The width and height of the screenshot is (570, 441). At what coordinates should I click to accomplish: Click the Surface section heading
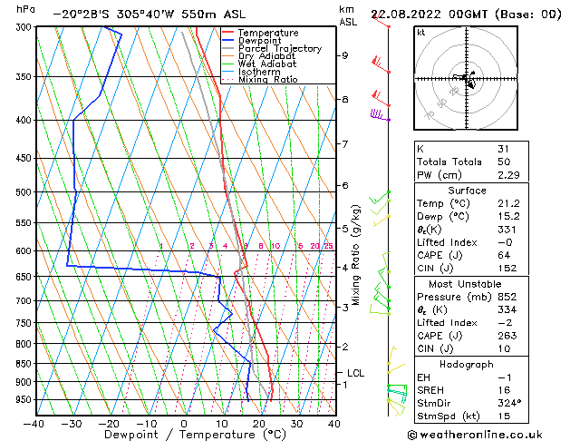point(467,191)
